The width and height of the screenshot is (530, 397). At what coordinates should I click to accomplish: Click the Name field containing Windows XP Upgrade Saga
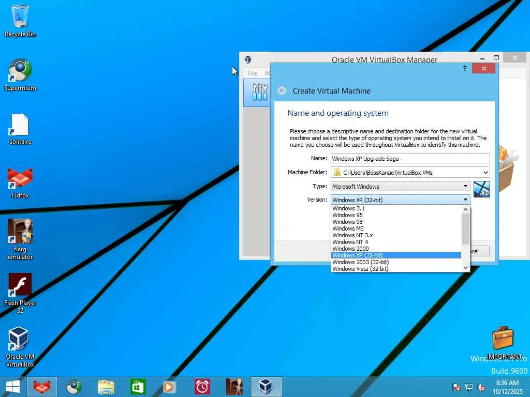pos(410,159)
